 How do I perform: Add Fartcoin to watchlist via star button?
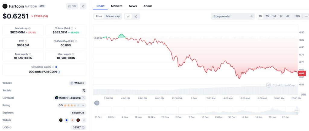(x=72, y=6)
